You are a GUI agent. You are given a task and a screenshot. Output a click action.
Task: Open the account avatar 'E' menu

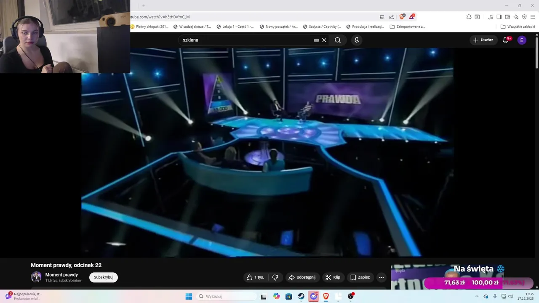coord(522,40)
